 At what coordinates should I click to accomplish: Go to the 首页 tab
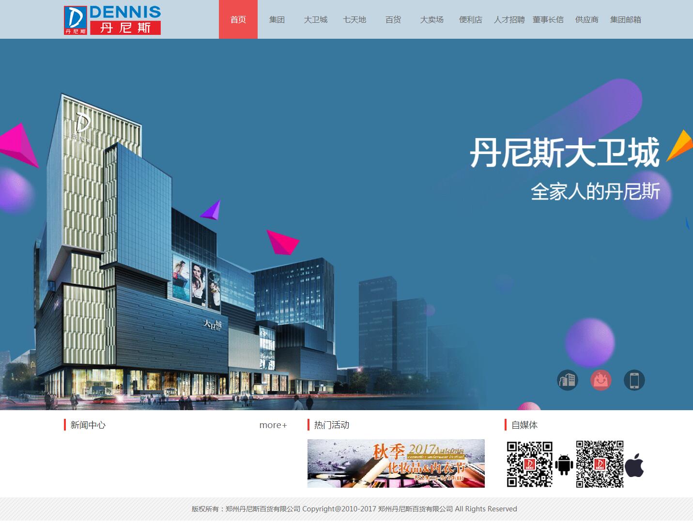click(x=238, y=19)
